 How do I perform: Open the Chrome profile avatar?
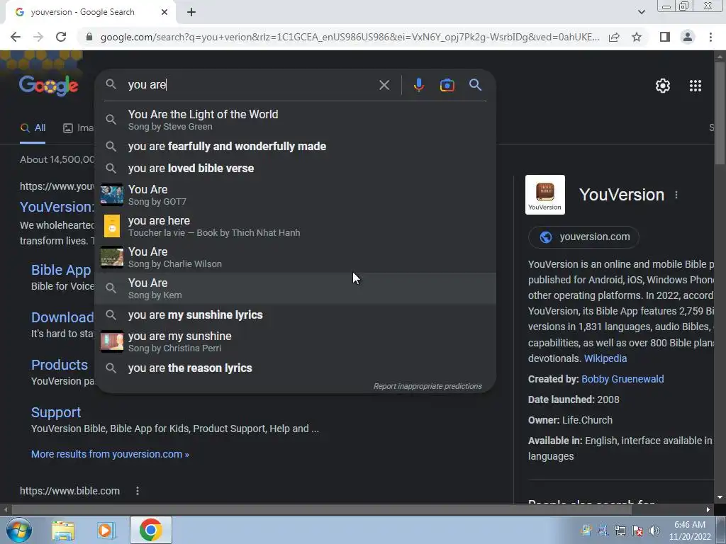(688, 37)
